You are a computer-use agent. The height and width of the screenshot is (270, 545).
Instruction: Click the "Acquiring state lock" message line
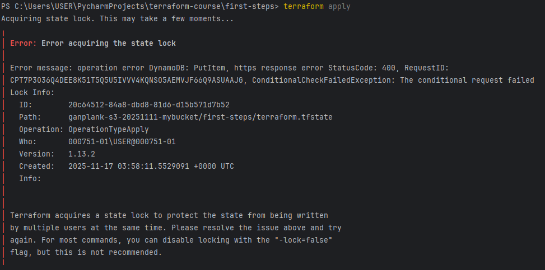[118, 19]
